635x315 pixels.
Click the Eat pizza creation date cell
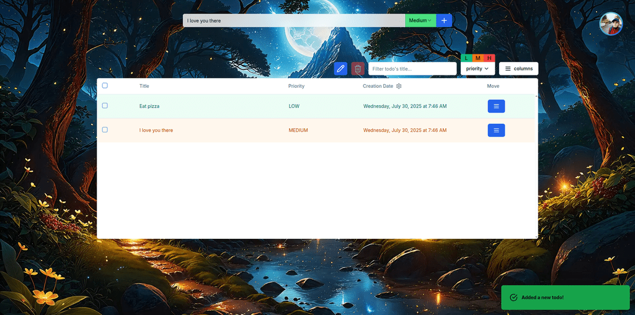click(405, 106)
